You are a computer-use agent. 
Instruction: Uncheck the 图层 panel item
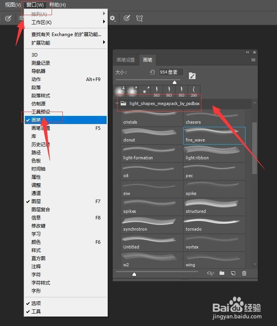click(66, 201)
